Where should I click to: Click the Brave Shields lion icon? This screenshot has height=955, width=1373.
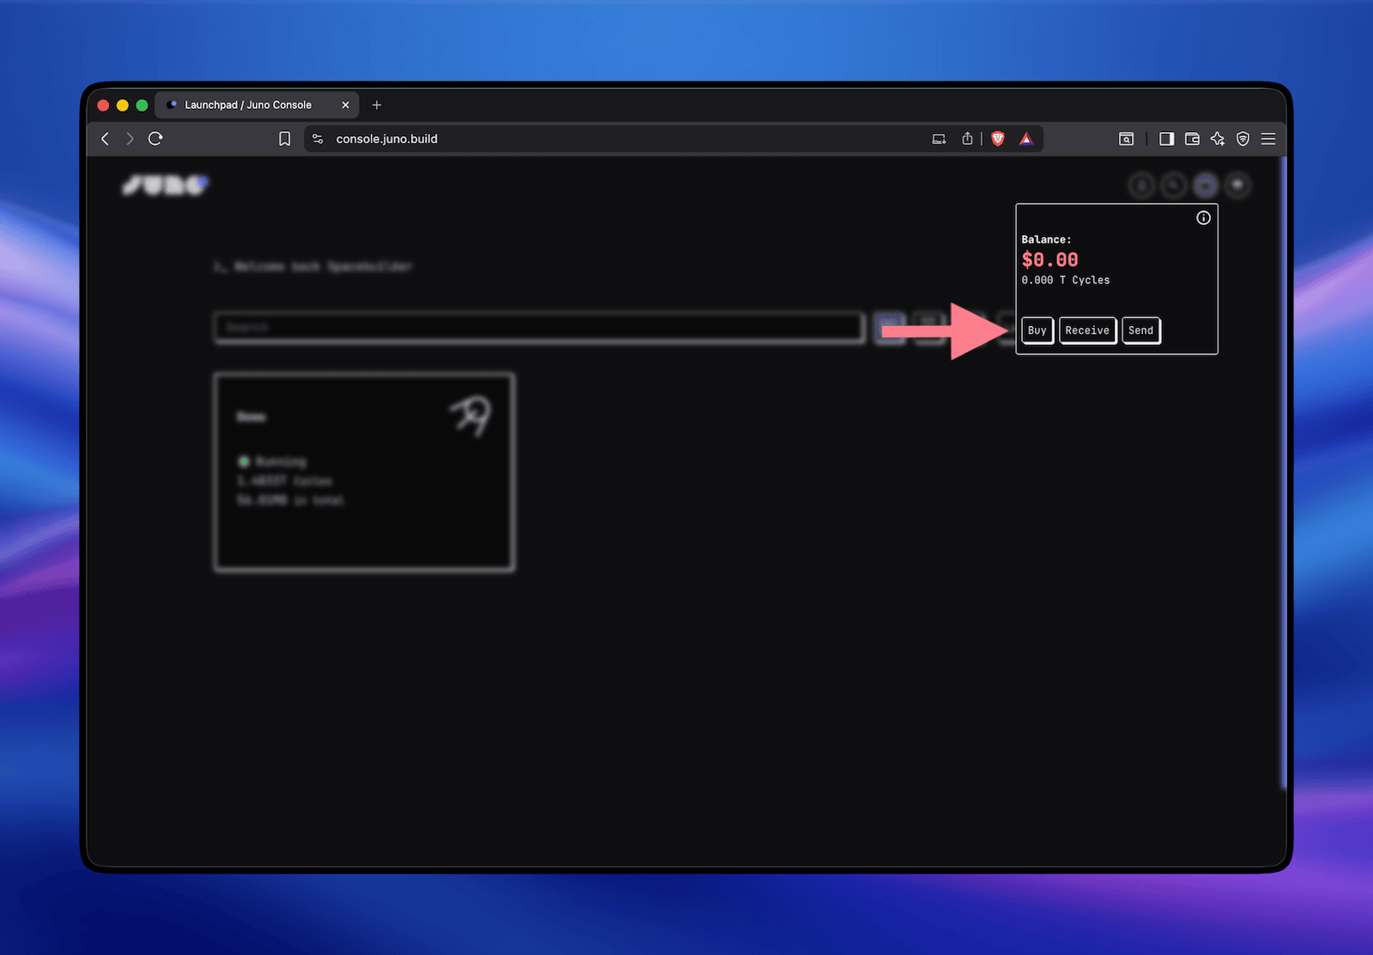[998, 139]
